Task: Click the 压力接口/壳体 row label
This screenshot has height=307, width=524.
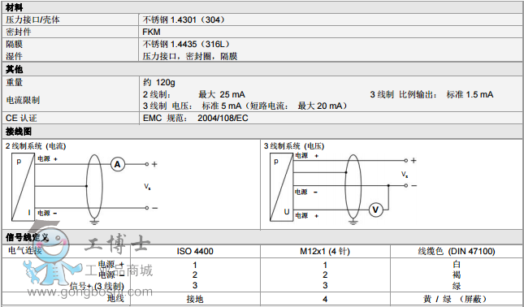Action: click(x=32, y=19)
